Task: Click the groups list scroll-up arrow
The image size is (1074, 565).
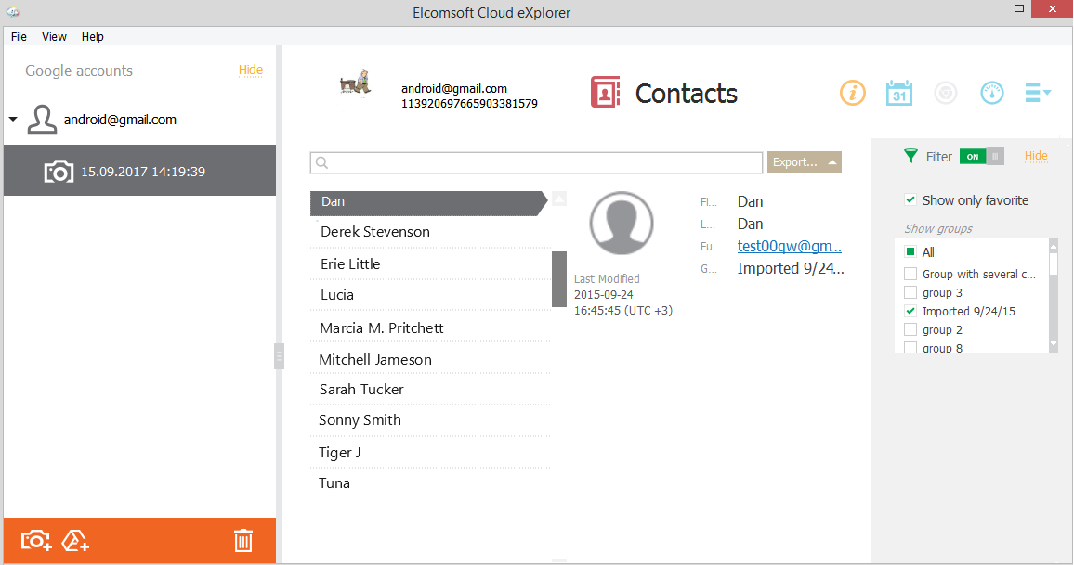Action: (x=1054, y=245)
